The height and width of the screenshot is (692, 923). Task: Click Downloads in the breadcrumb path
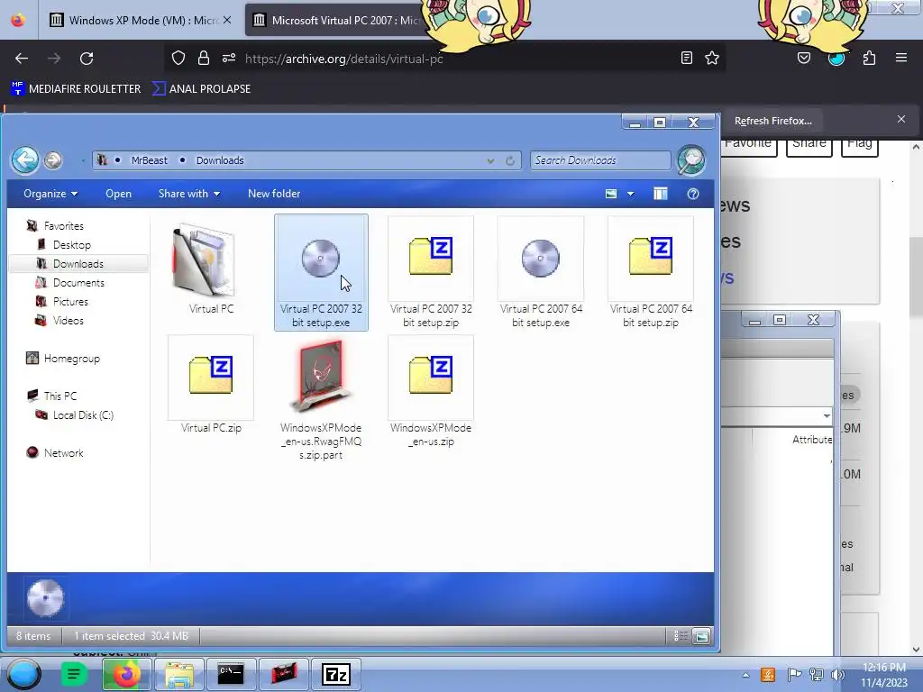tap(220, 160)
